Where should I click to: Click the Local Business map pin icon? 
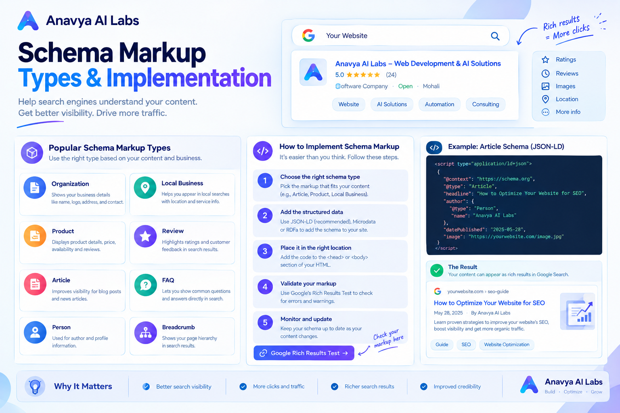coord(145,188)
